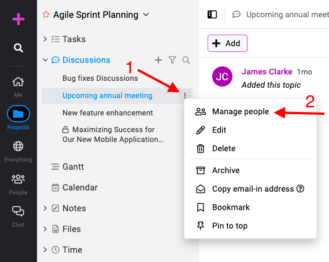Add a new discussion with plus icon
The image size is (329, 262).
click(158, 60)
